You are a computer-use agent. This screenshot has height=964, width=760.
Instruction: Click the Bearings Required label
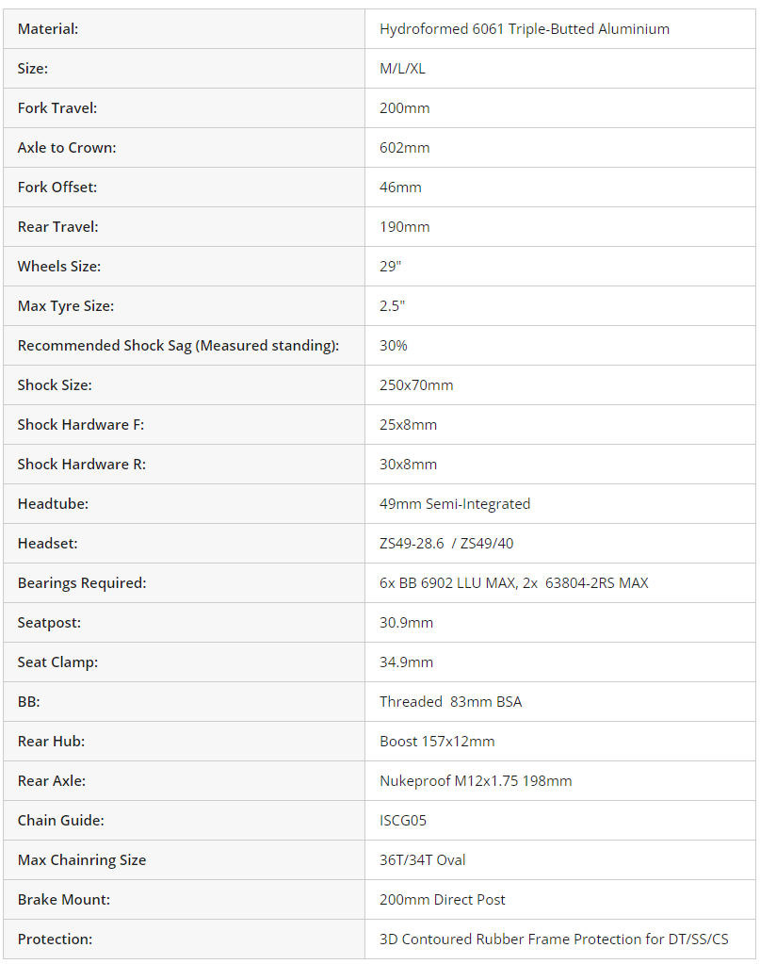[x=82, y=583]
